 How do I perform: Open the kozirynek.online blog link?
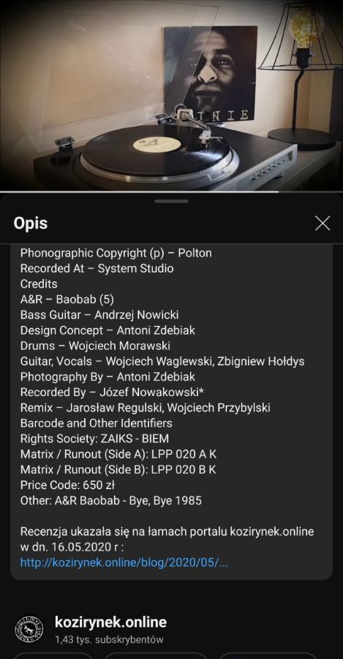(x=124, y=562)
